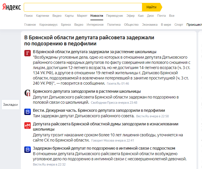Open headline about Брянской областной думы
The height and width of the screenshot is (169, 202).
click(105, 127)
